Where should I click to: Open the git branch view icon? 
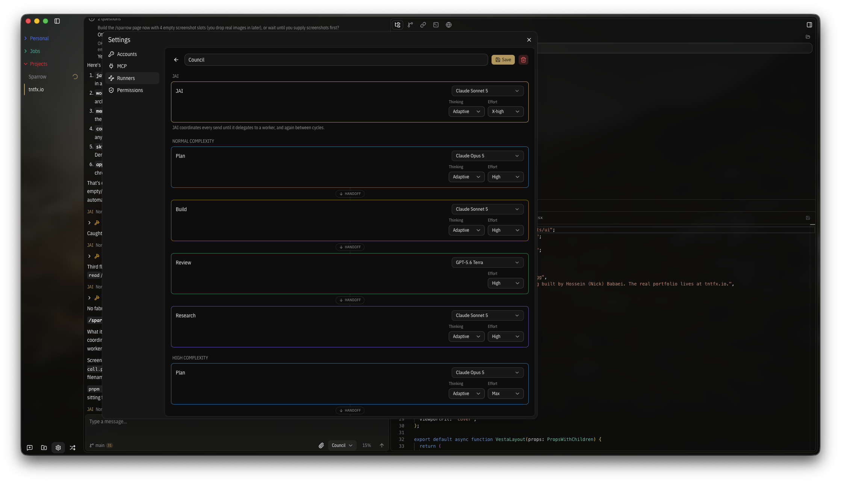coord(410,25)
